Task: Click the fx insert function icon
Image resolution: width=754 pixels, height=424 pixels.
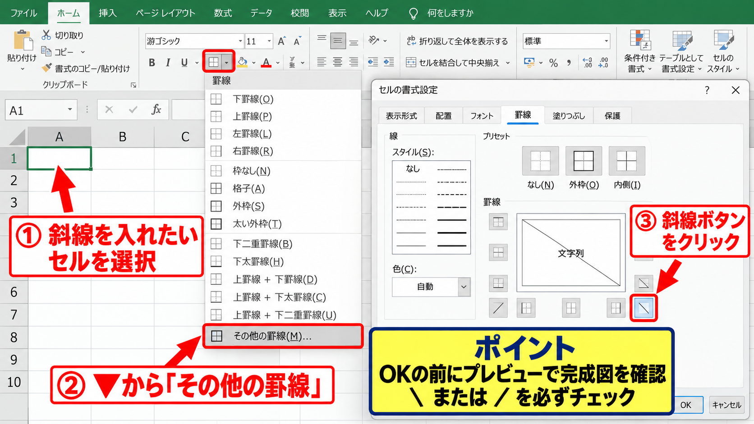Action: 156,109
